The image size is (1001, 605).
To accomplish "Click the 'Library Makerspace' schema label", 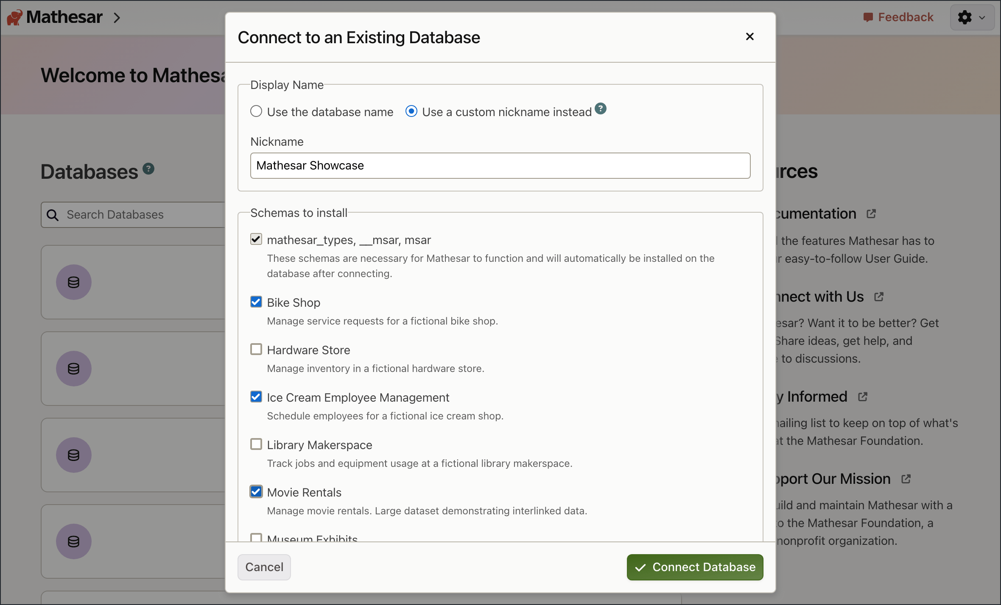I will click(x=320, y=445).
